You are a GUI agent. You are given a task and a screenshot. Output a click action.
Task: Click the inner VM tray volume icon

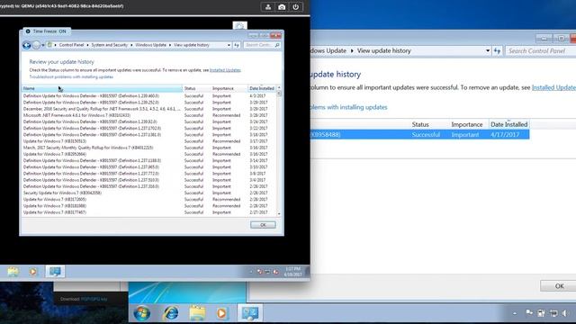pyautogui.click(x=275, y=272)
